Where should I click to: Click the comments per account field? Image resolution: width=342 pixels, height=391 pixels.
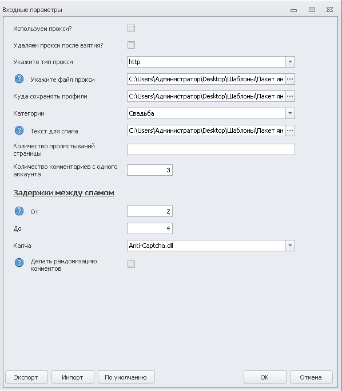(x=150, y=170)
